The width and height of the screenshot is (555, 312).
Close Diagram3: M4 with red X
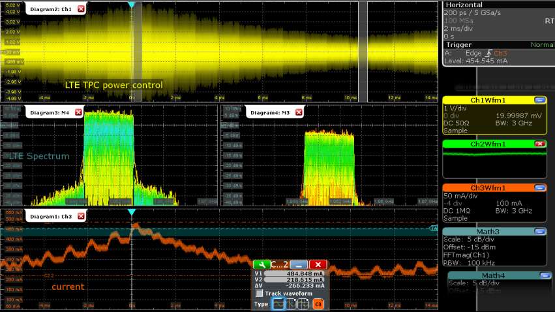79,112
